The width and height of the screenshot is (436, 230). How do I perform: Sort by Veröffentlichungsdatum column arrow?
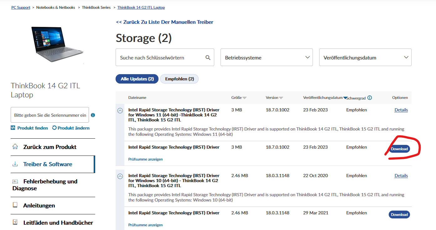(x=345, y=98)
